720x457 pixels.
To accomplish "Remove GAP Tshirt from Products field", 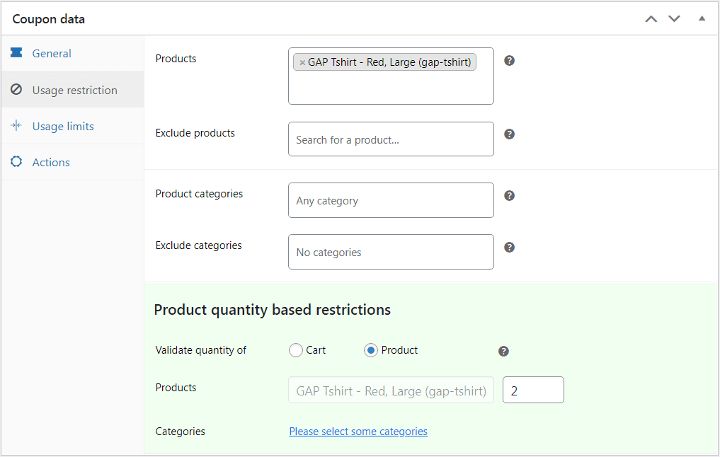I will [302, 63].
